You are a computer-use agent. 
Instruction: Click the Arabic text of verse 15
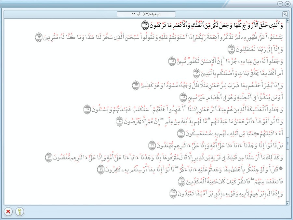point(230,62)
